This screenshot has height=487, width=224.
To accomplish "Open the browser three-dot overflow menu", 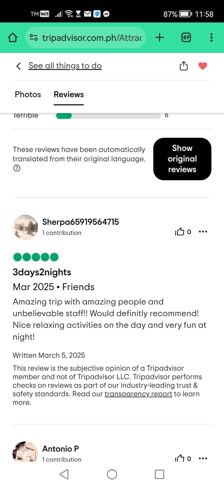I will tap(211, 38).
